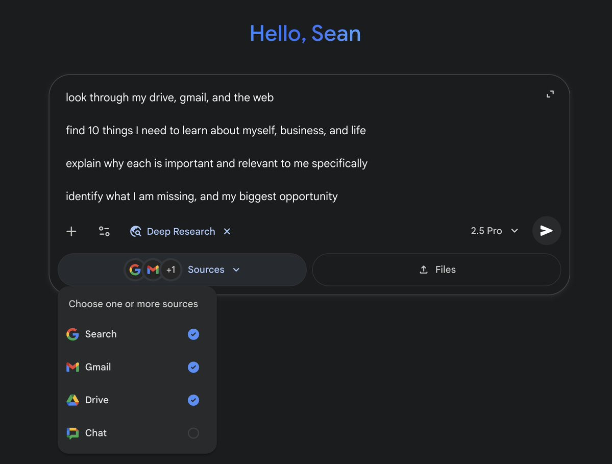
Task: Click the Deep Research label text
Action: tap(181, 231)
